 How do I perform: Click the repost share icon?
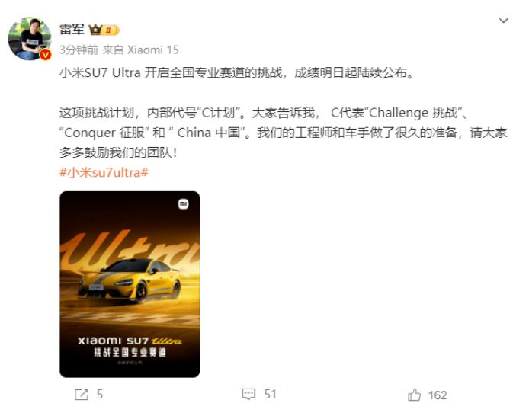pyautogui.click(x=82, y=395)
